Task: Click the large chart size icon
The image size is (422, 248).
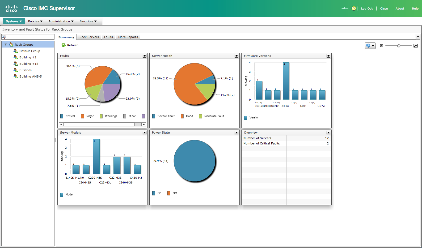Action: tap(416, 46)
